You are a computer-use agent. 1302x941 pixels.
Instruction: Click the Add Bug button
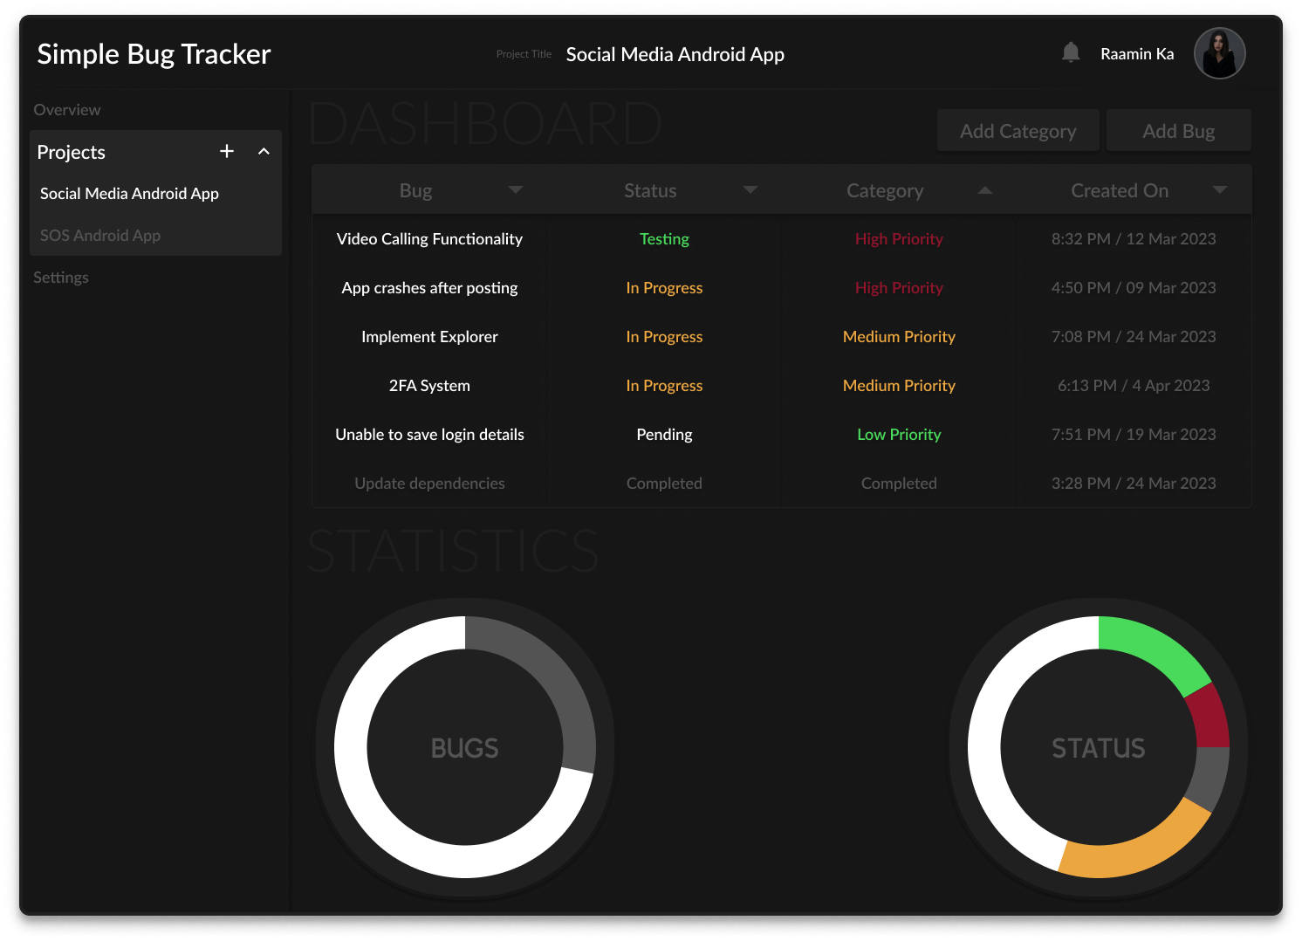pyautogui.click(x=1178, y=130)
